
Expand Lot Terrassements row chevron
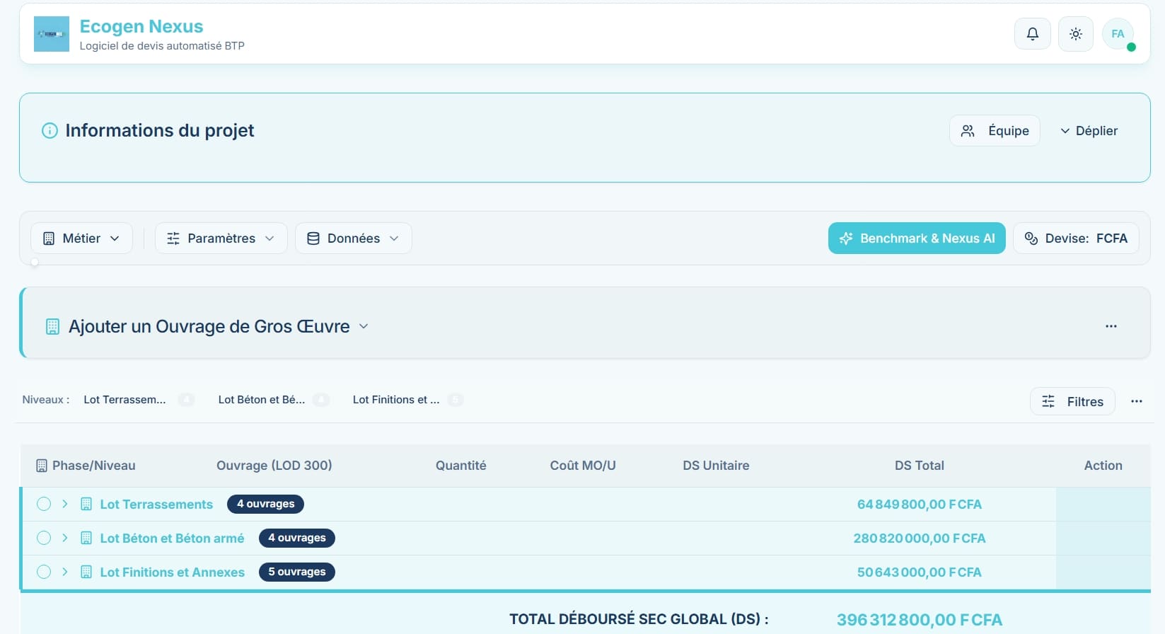click(65, 504)
